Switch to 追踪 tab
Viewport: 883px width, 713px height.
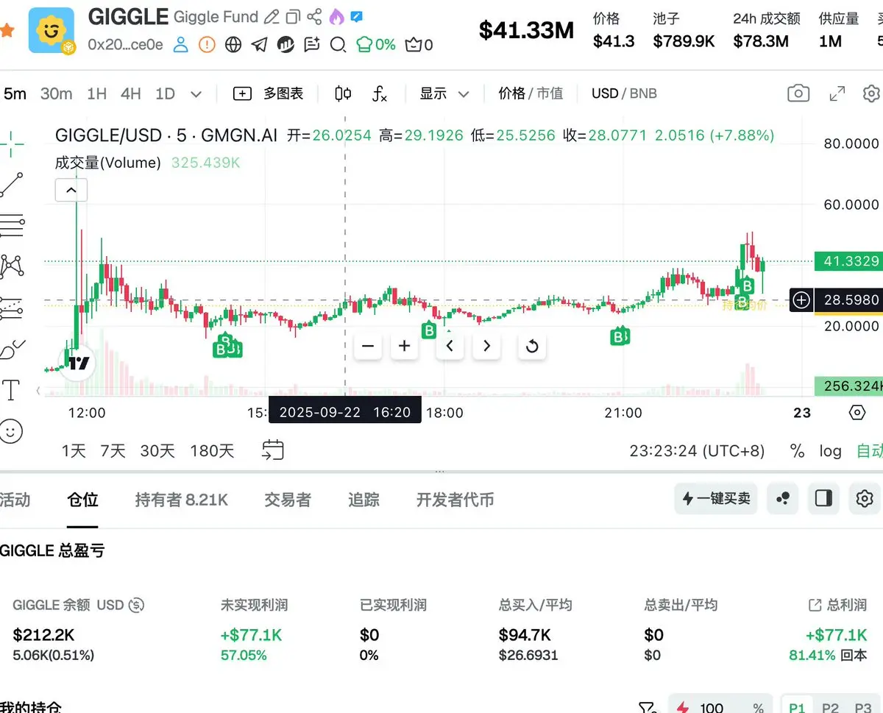(364, 500)
